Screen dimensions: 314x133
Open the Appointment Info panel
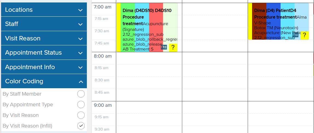point(44,67)
